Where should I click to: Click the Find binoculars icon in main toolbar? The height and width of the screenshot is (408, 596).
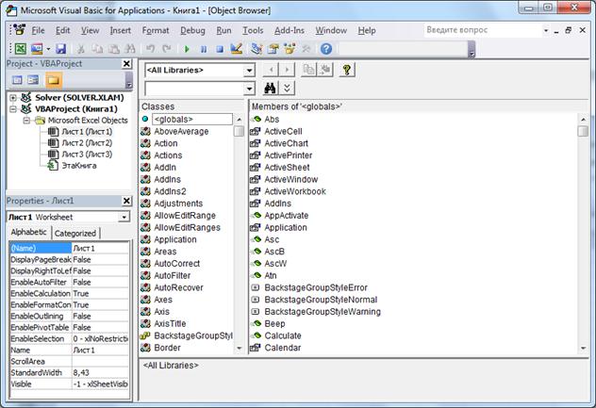coord(130,49)
